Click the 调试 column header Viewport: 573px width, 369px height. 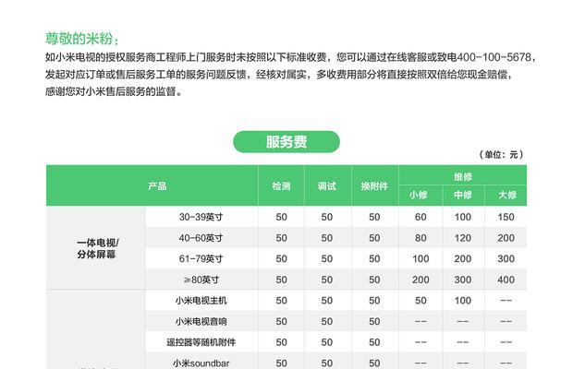click(x=326, y=186)
